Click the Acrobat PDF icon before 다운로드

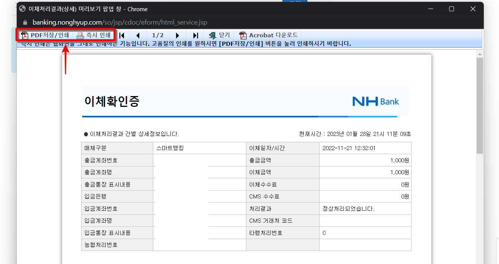tap(243, 35)
